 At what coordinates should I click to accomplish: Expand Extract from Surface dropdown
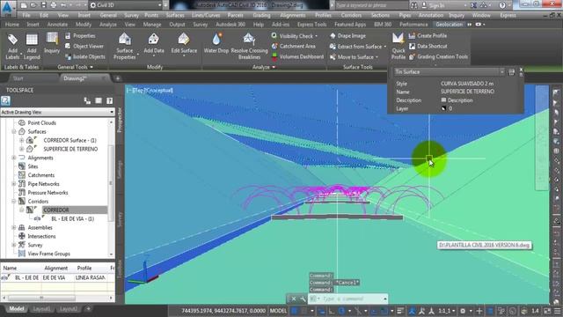(x=385, y=47)
